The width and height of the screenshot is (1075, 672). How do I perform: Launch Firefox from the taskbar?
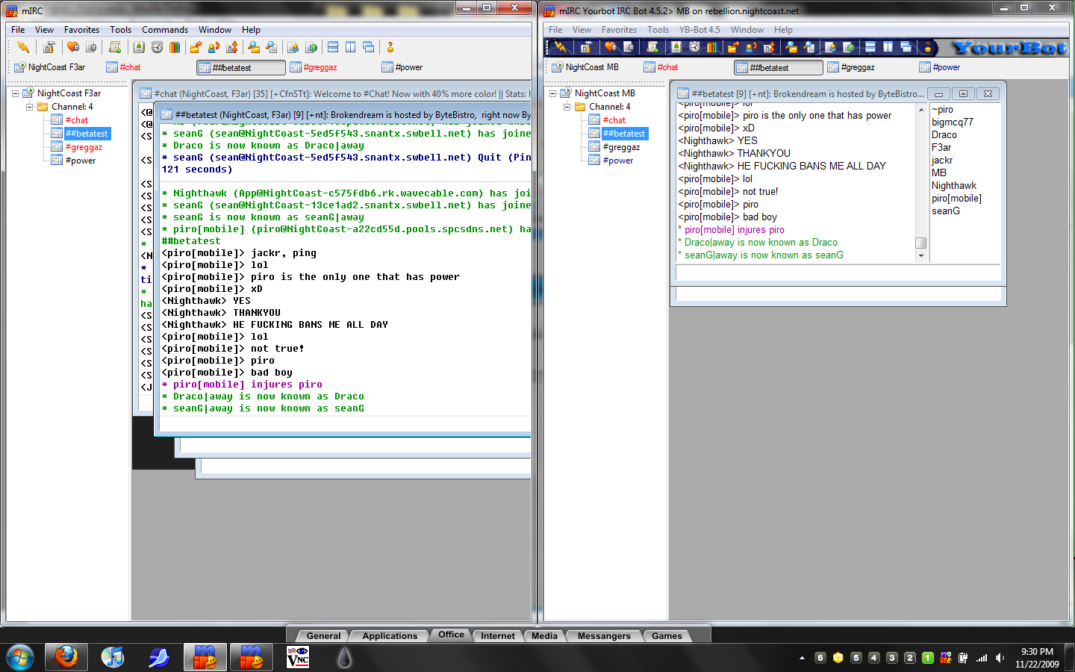(66, 658)
